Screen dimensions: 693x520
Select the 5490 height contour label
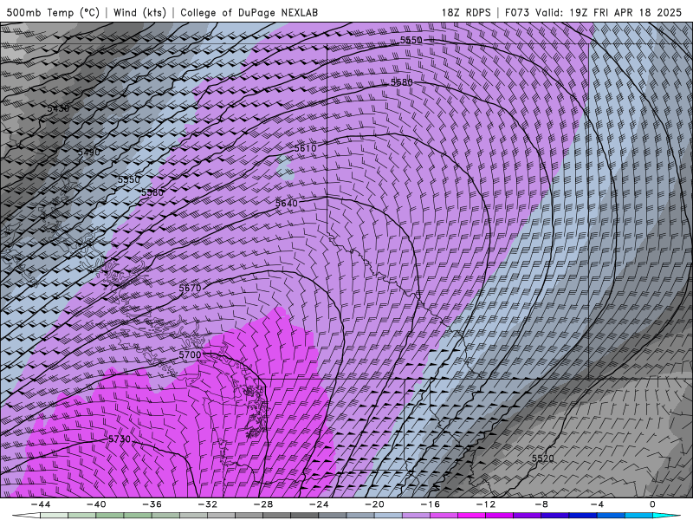coord(89,153)
